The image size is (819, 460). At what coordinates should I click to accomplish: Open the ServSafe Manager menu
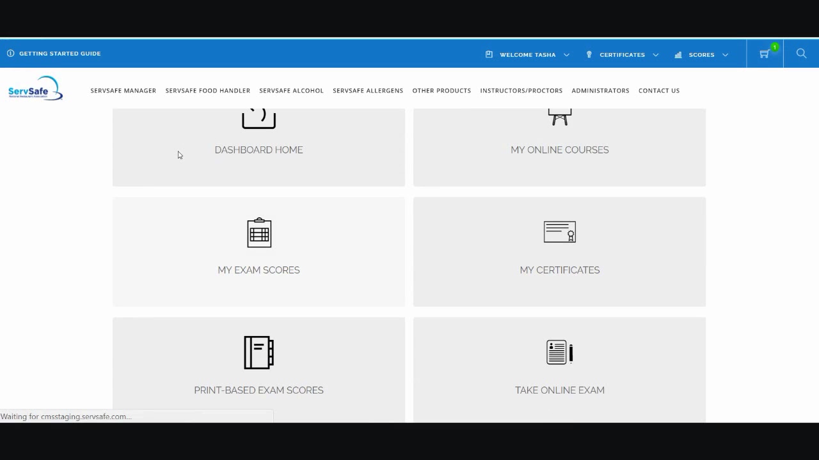123,91
